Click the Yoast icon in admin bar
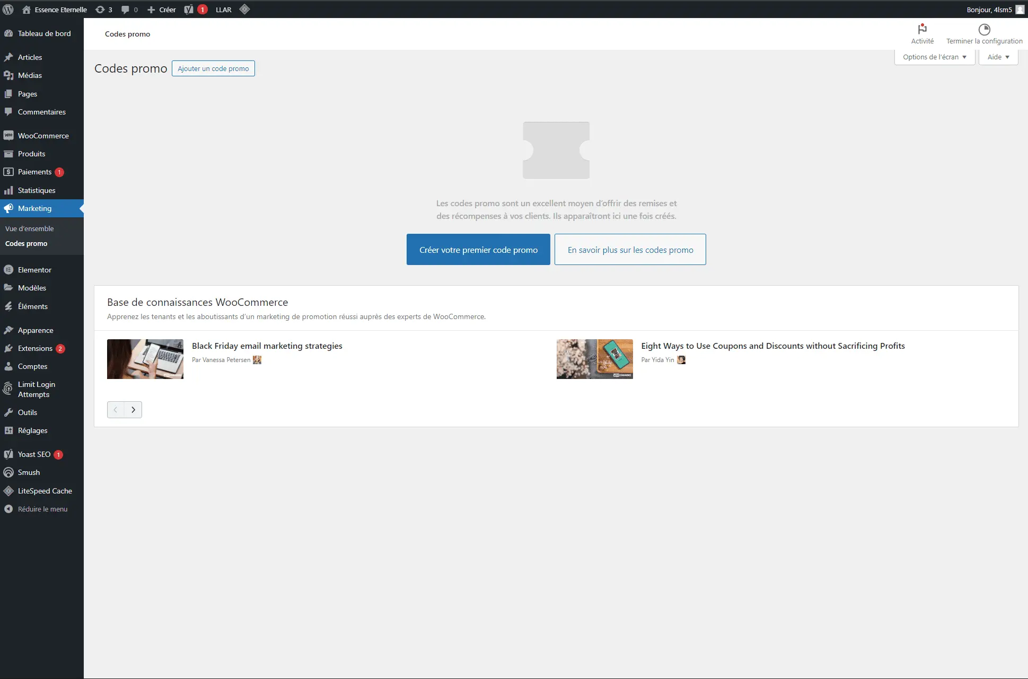This screenshot has width=1028, height=679. pos(189,10)
